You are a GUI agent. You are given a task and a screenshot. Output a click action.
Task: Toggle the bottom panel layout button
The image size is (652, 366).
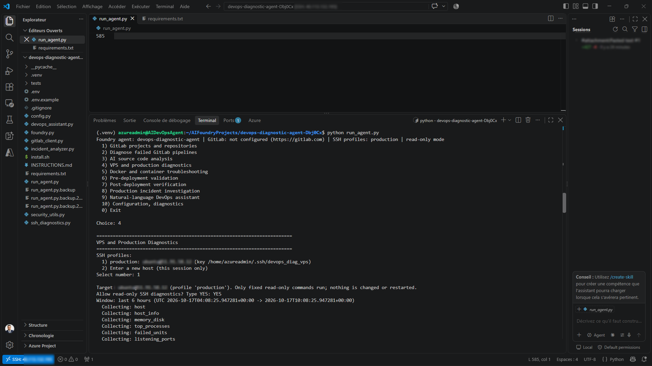(x=585, y=6)
